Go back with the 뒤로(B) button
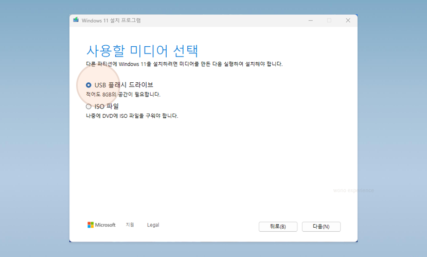This screenshot has height=257, width=427. coord(278,227)
